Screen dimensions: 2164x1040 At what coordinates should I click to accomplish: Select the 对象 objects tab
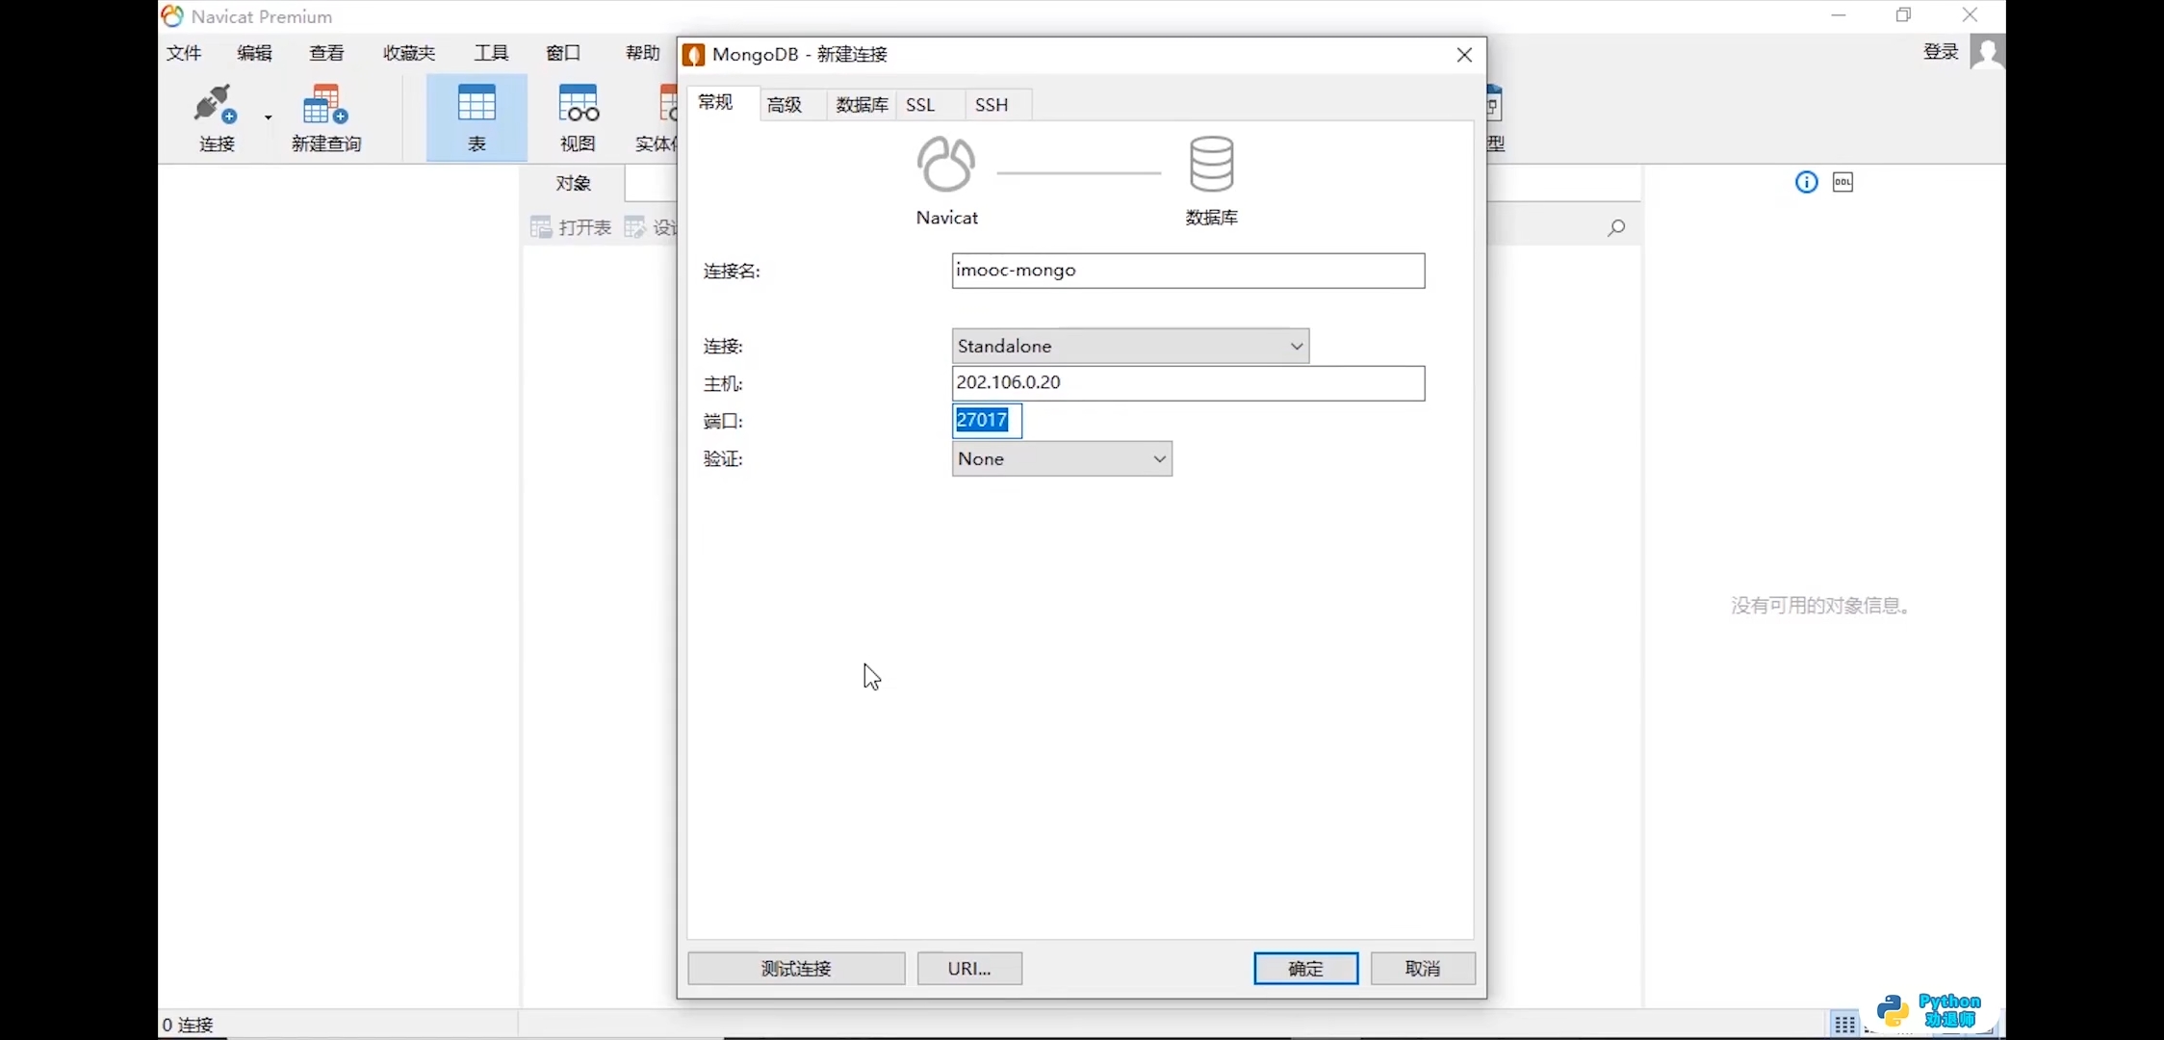tap(574, 183)
